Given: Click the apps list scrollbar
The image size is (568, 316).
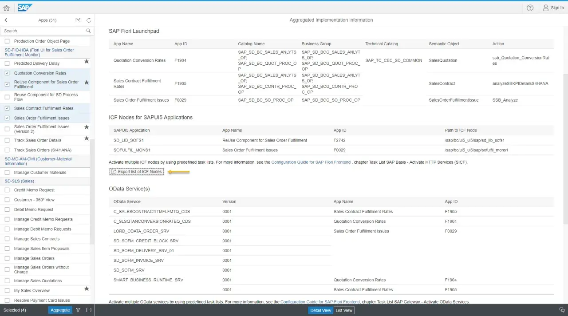Looking at the screenshot, I should tap(92, 191).
